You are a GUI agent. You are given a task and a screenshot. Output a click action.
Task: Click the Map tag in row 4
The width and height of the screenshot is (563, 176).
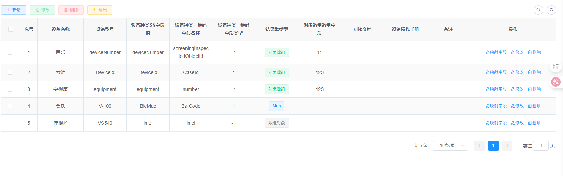[x=276, y=106]
